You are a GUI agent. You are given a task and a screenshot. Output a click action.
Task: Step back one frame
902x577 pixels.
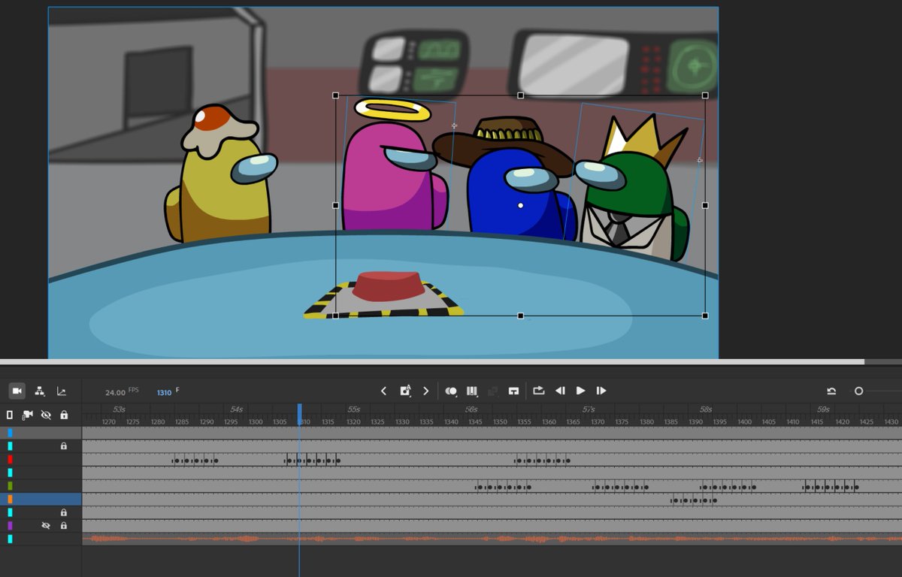click(560, 391)
